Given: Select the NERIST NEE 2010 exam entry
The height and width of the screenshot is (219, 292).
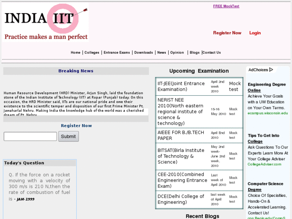Looking at the screenshot, I should click(180, 112).
